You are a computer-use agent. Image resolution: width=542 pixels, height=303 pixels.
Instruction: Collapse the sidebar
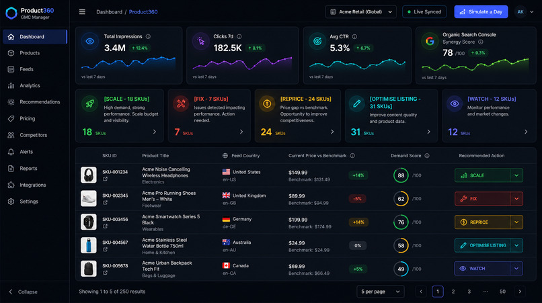click(x=23, y=292)
